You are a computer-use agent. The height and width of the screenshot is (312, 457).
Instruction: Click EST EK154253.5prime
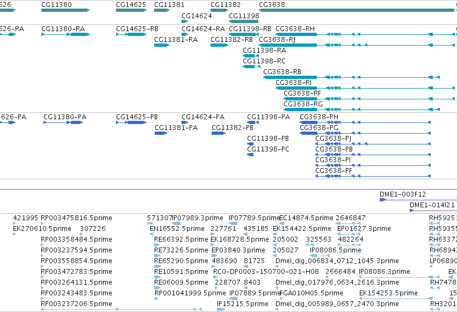click(x=396, y=299)
